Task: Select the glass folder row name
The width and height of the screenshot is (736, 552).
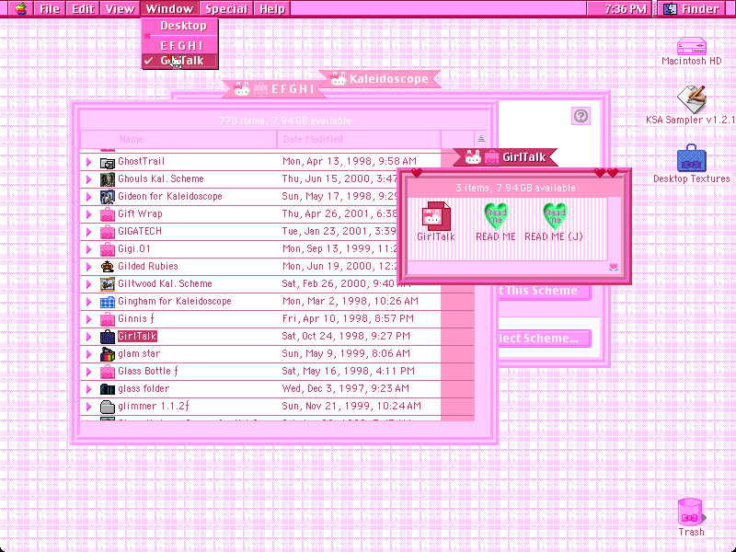Action: point(144,388)
